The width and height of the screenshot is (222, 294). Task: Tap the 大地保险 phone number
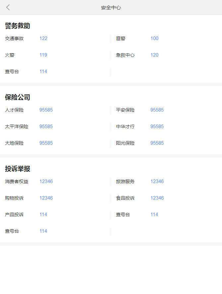(x=46, y=143)
